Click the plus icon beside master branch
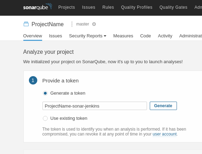 pos(94,24)
